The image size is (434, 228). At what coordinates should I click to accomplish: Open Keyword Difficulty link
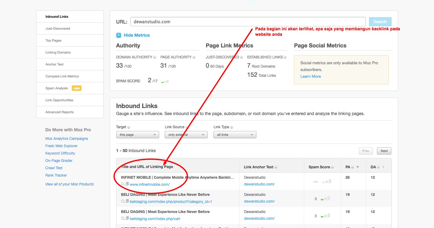[60, 153]
